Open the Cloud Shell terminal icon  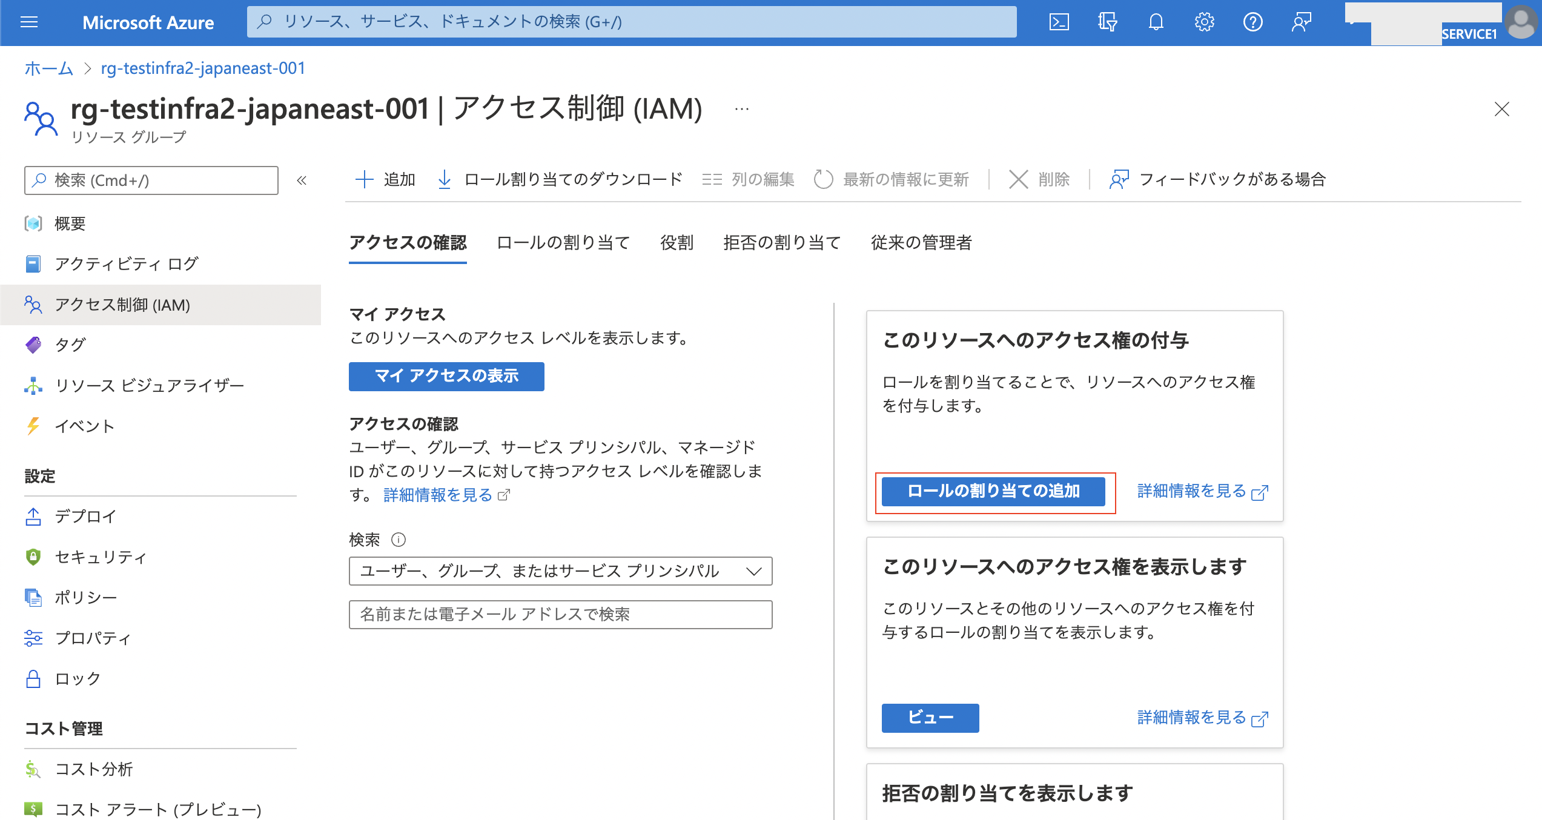point(1059,22)
